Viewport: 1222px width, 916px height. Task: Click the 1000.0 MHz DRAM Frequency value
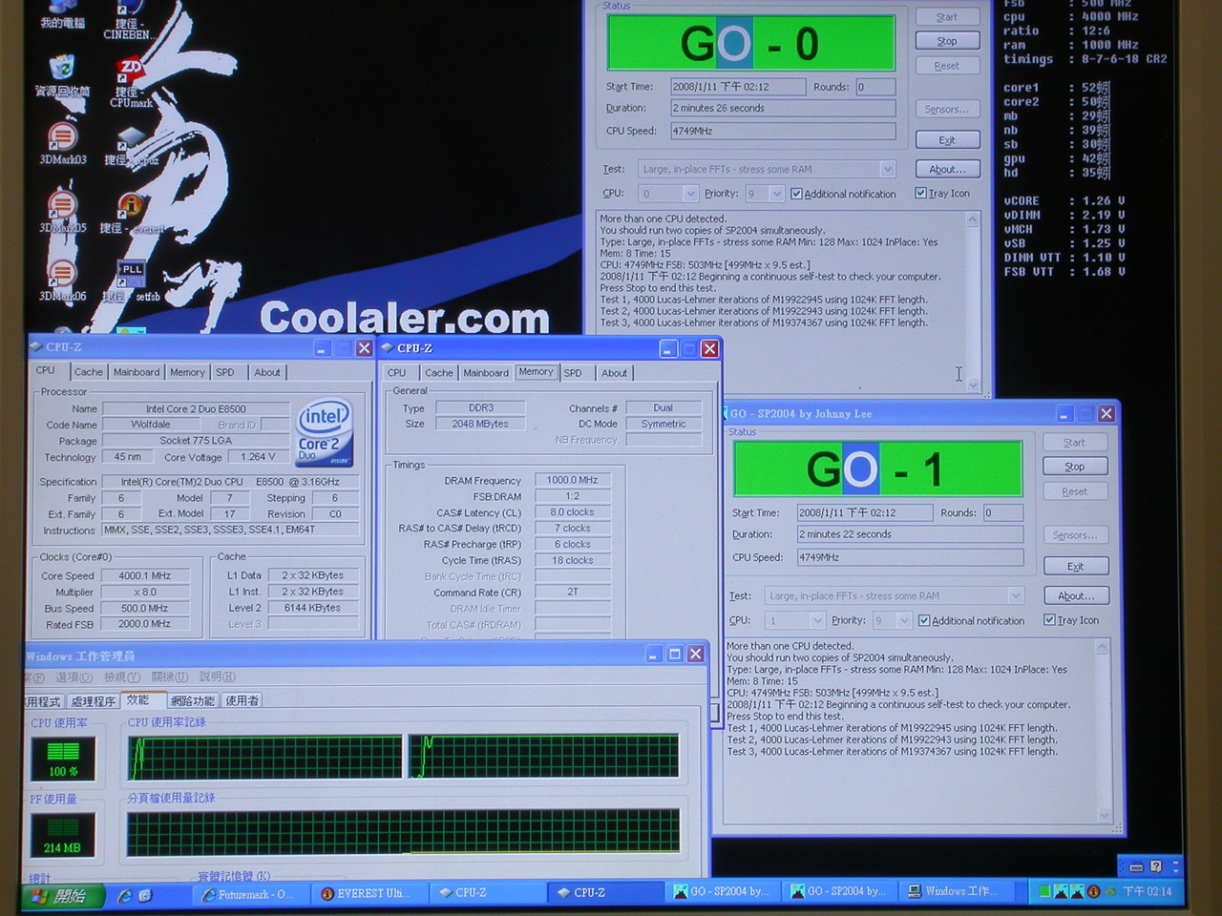tap(573, 480)
